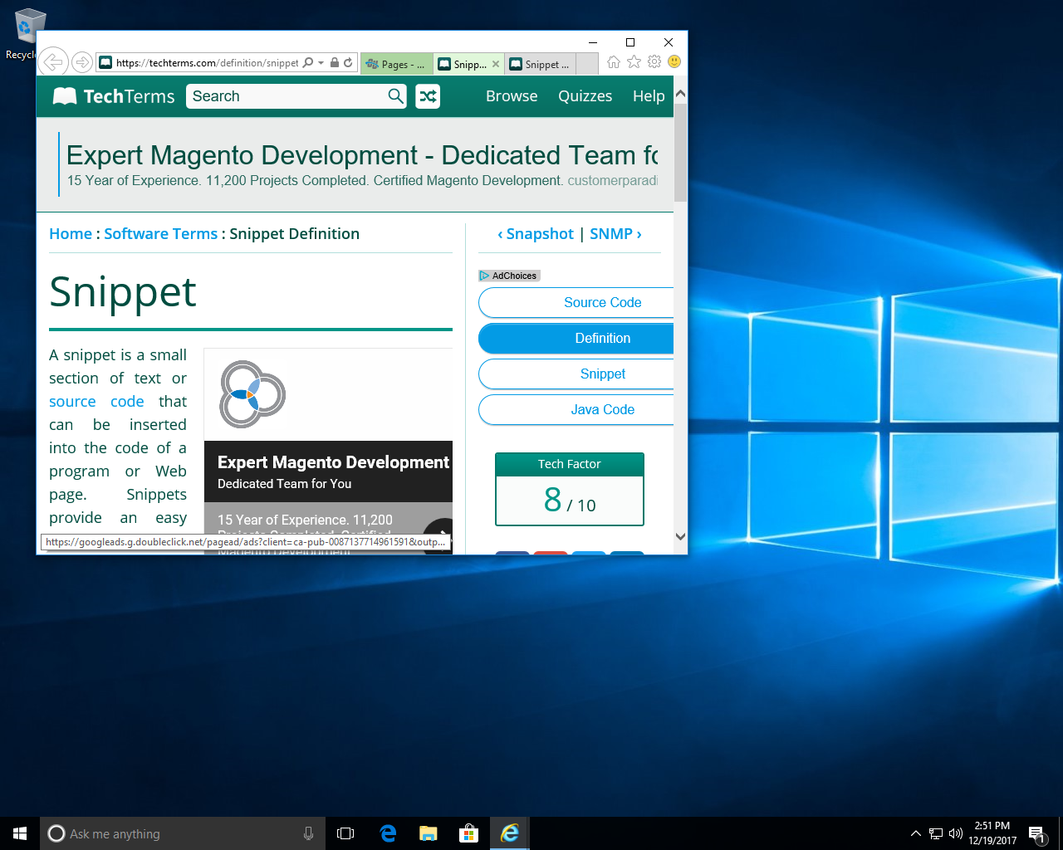Go to the browser home page icon
1063x850 pixels.
tap(613, 61)
